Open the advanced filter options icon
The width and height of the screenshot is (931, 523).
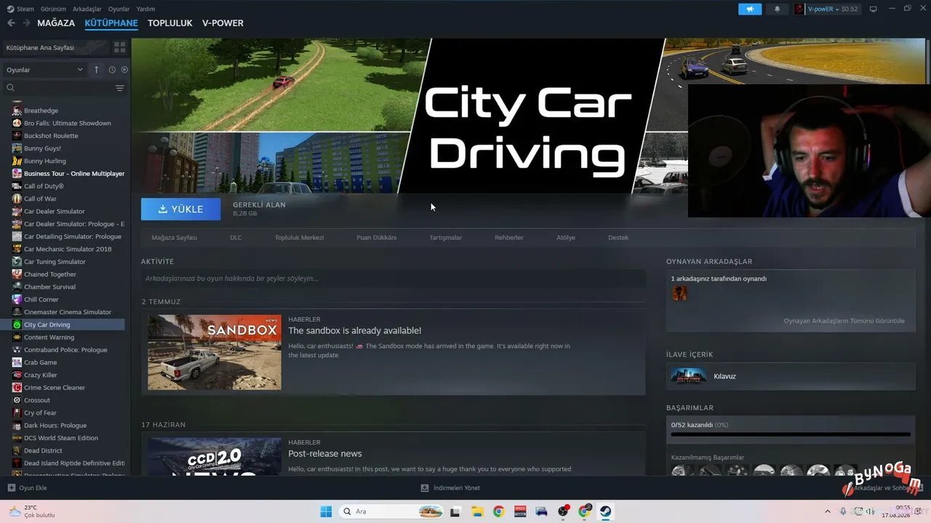pos(120,88)
